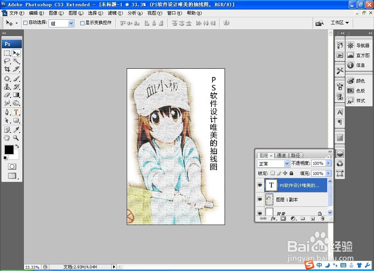Open the 工作区 workspace dropdown
Screen dimensions: 374x271
pyautogui.click(x=339, y=23)
